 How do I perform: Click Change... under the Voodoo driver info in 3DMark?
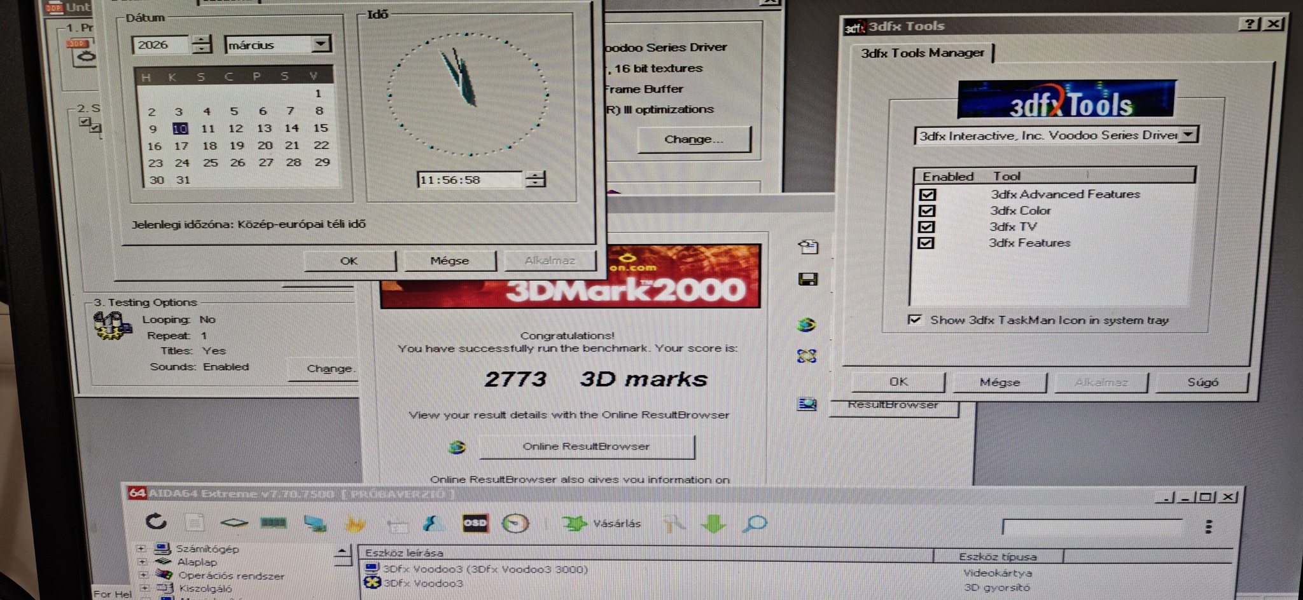coord(693,139)
